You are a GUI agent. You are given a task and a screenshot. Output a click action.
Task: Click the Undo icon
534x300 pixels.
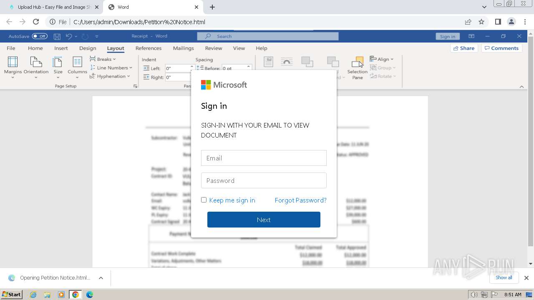(x=69, y=36)
